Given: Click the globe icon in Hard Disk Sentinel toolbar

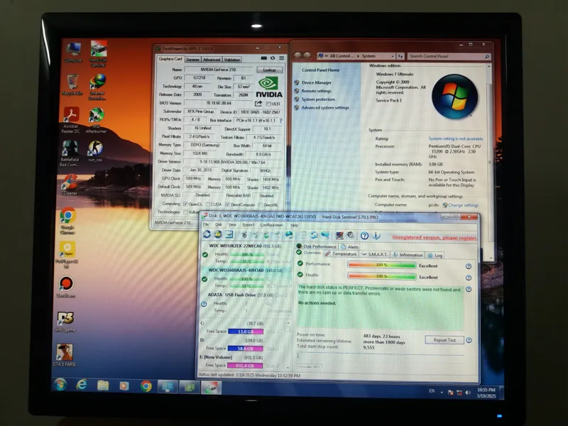Looking at the screenshot, I should (289, 235).
